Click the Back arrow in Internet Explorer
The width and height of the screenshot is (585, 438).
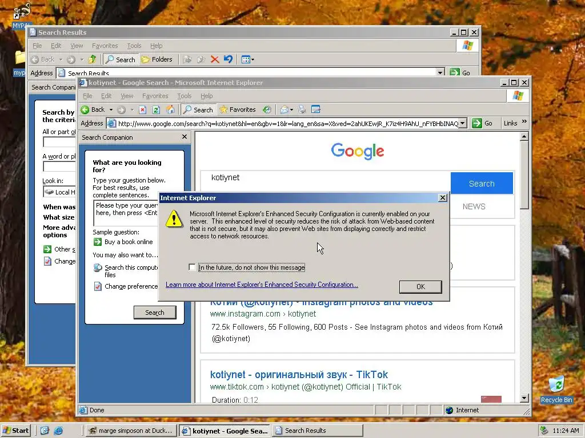(x=85, y=109)
